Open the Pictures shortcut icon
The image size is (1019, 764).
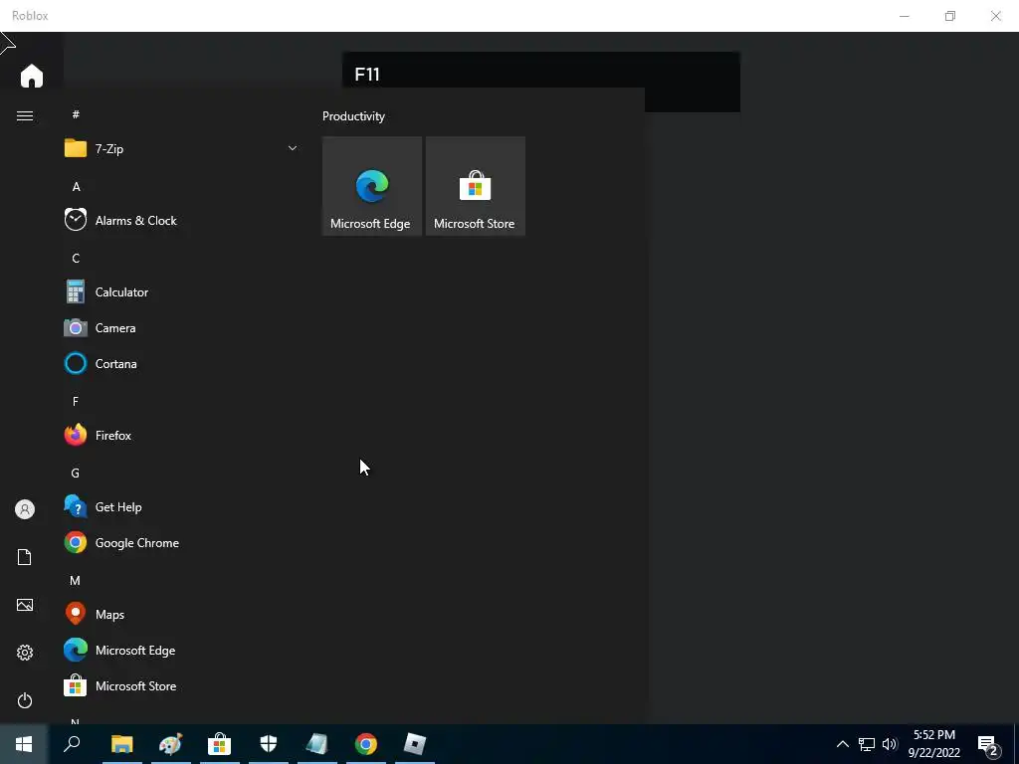coord(25,605)
